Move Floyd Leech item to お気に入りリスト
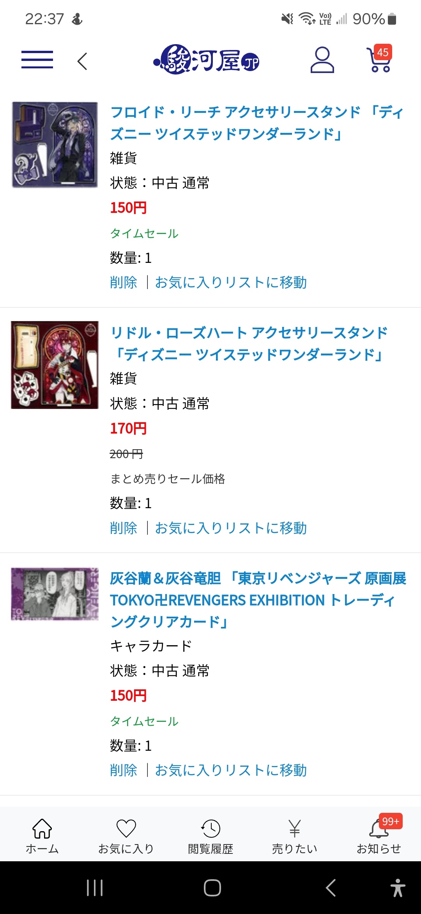421x914 pixels. click(231, 282)
